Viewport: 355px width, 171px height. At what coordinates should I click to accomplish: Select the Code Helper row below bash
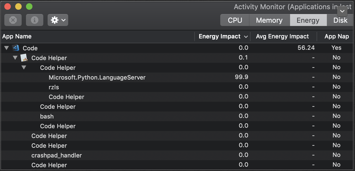click(177, 126)
